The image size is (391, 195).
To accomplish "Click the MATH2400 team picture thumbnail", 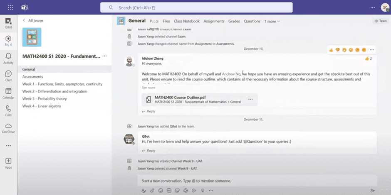I will [x=32, y=37].
